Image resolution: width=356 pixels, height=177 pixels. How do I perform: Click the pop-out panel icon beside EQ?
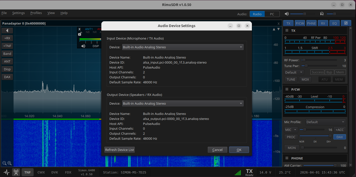[x=346, y=23]
